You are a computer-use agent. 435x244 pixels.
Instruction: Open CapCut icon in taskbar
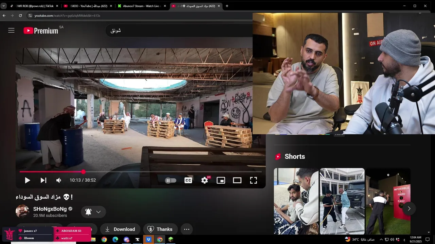click(x=137, y=240)
